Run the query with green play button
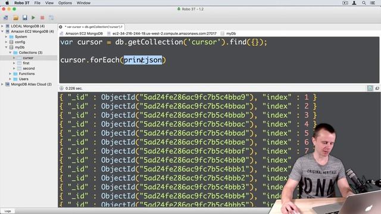Viewport: 381px width, 214px height. click(33, 17)
